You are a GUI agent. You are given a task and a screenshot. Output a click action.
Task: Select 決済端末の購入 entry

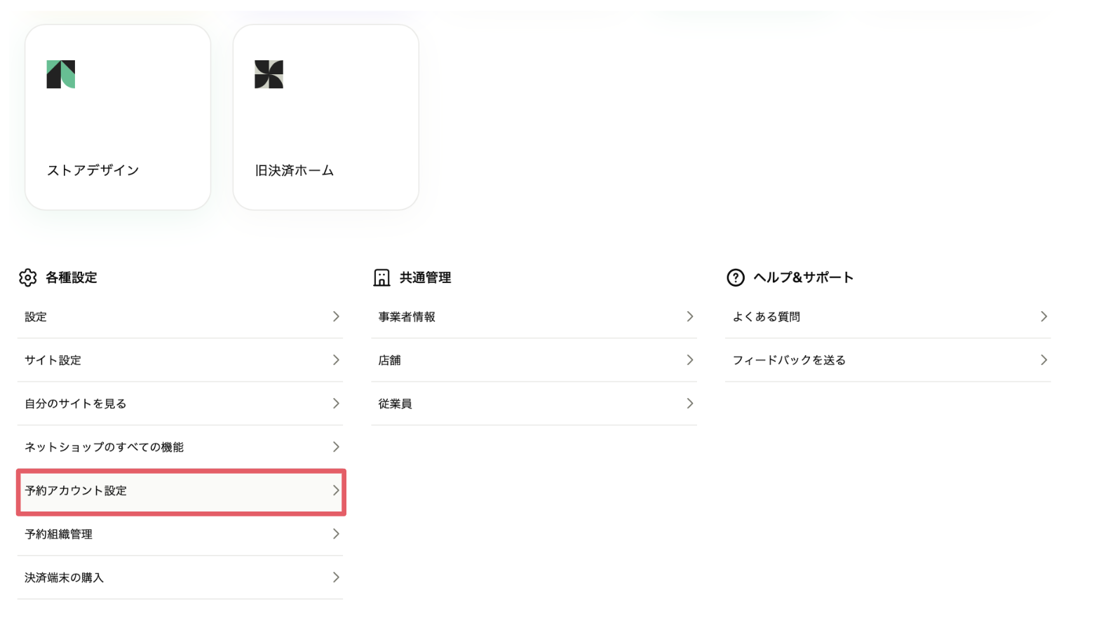point(65,577)
